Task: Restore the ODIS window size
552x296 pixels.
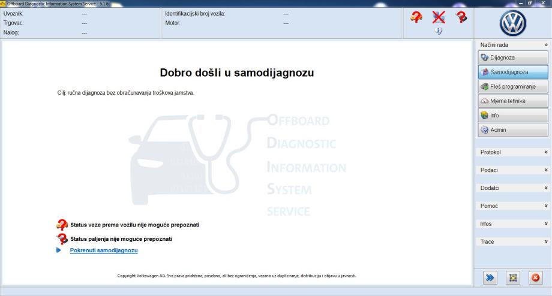Action: click(x=530, y=3)
